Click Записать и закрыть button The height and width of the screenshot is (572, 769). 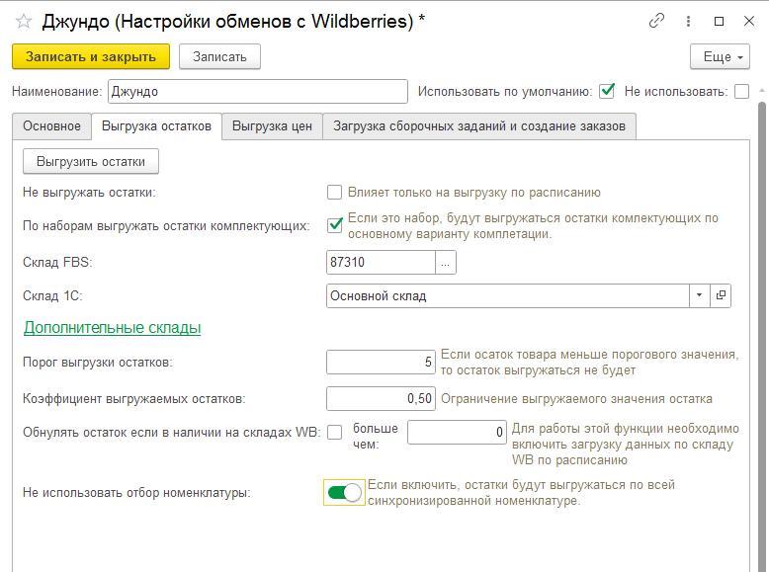pyautogui.click(x=91, y=57)
